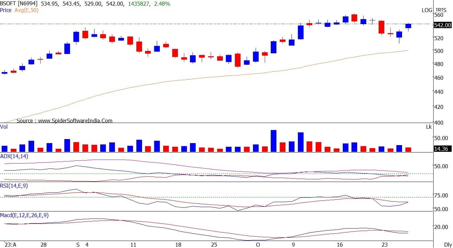Click the 400 price axis level
The height and width of the screenshot is (248, 453).
tap(439, 123)
